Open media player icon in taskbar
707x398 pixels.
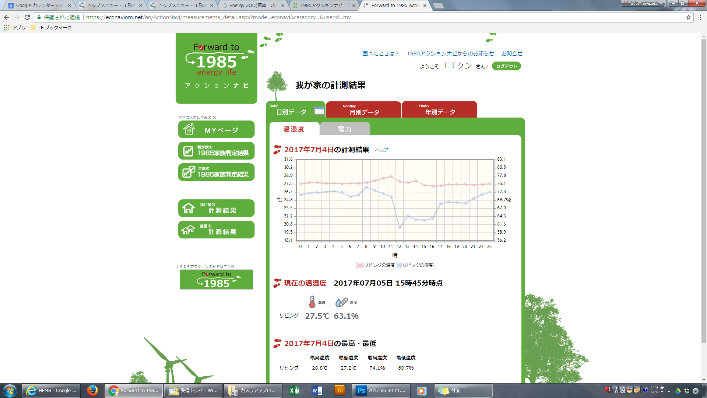tap(422, 391)
